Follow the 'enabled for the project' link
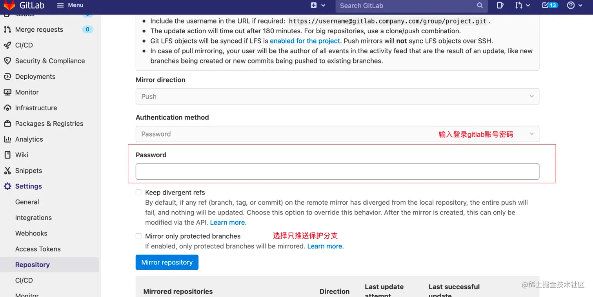 click(305, 41)
